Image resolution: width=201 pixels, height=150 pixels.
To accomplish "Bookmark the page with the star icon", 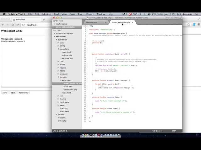I will (188, 24).
